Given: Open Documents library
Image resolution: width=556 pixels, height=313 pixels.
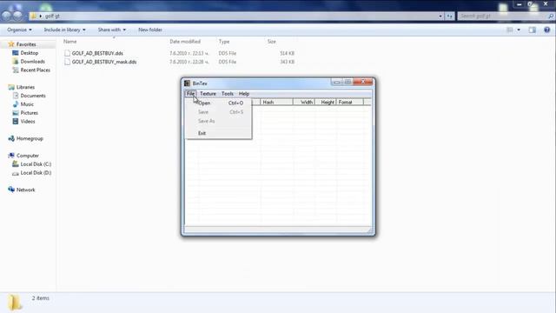Looking at the screenshot, I should tap(33, 96).
